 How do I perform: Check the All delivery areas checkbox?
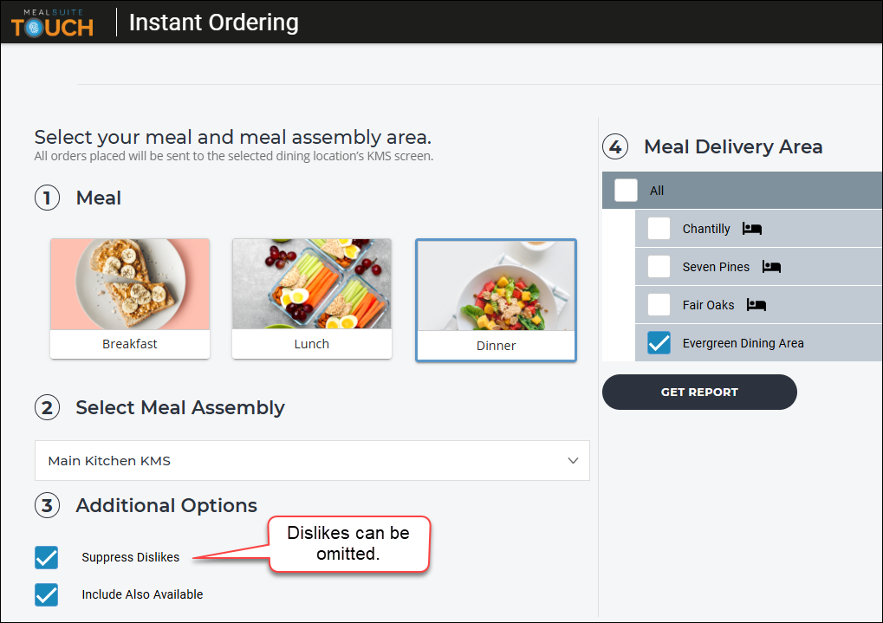pyautogui.click(x=626, y=191)
